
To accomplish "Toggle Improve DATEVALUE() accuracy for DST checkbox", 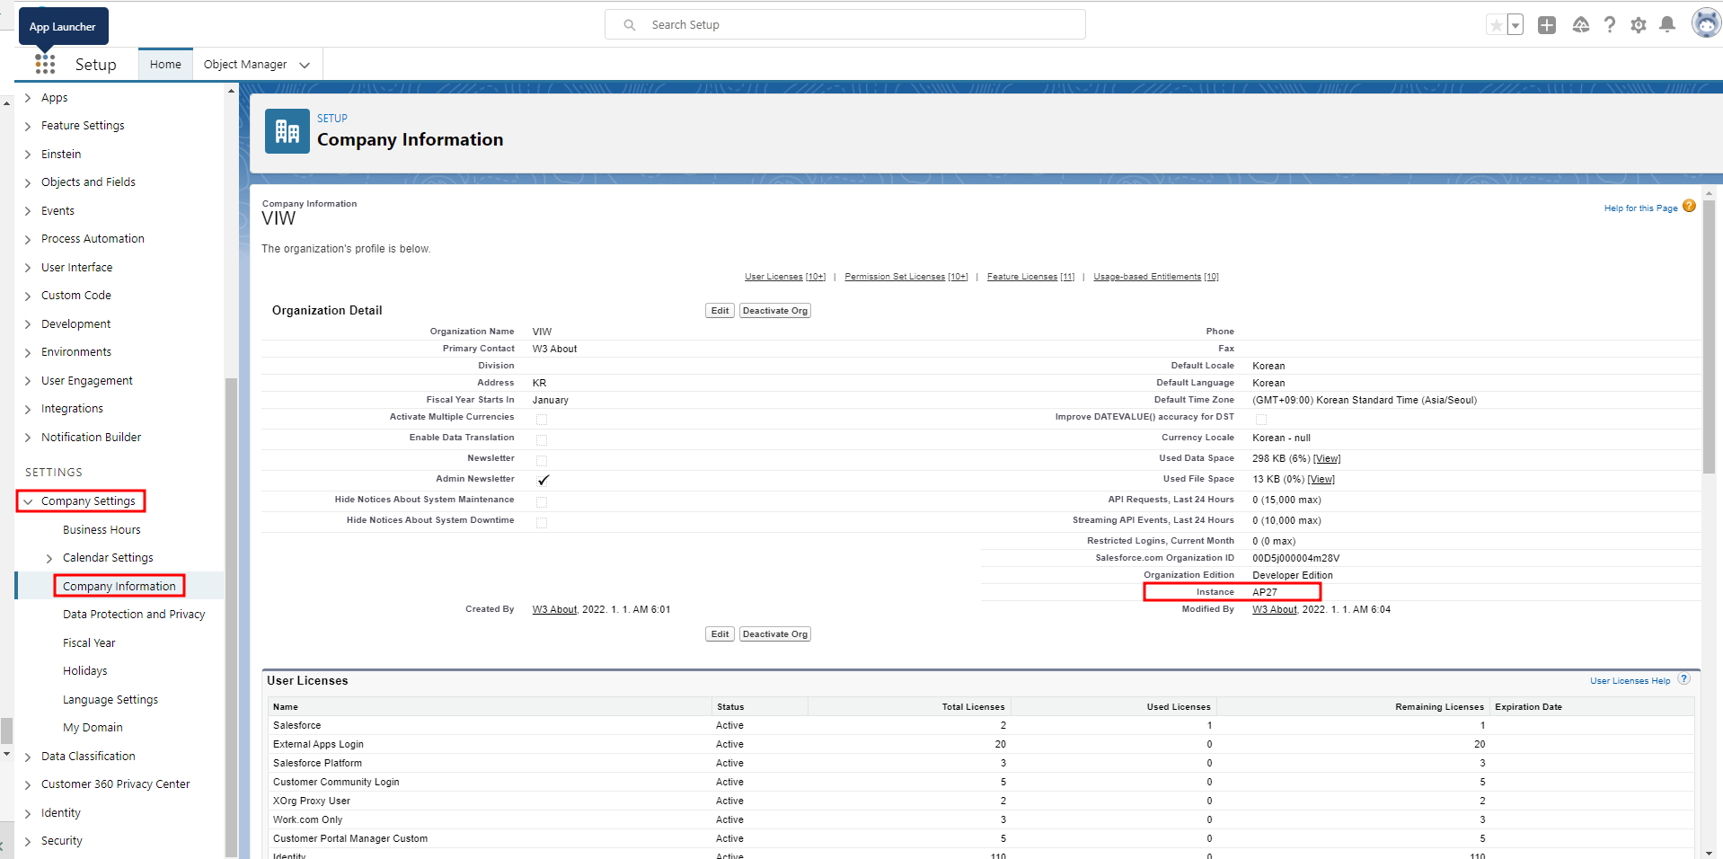I will 1261,420.
